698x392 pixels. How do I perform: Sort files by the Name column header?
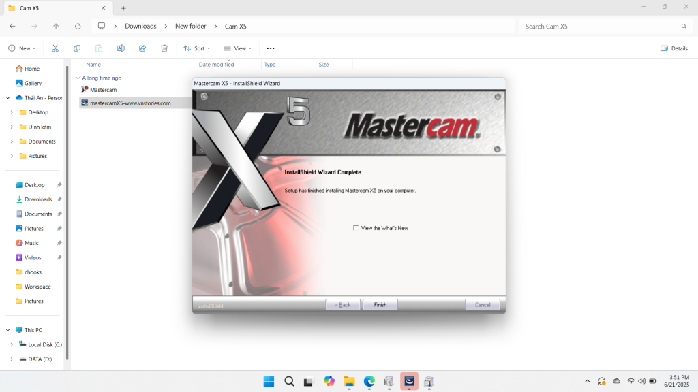coord(93,65)
